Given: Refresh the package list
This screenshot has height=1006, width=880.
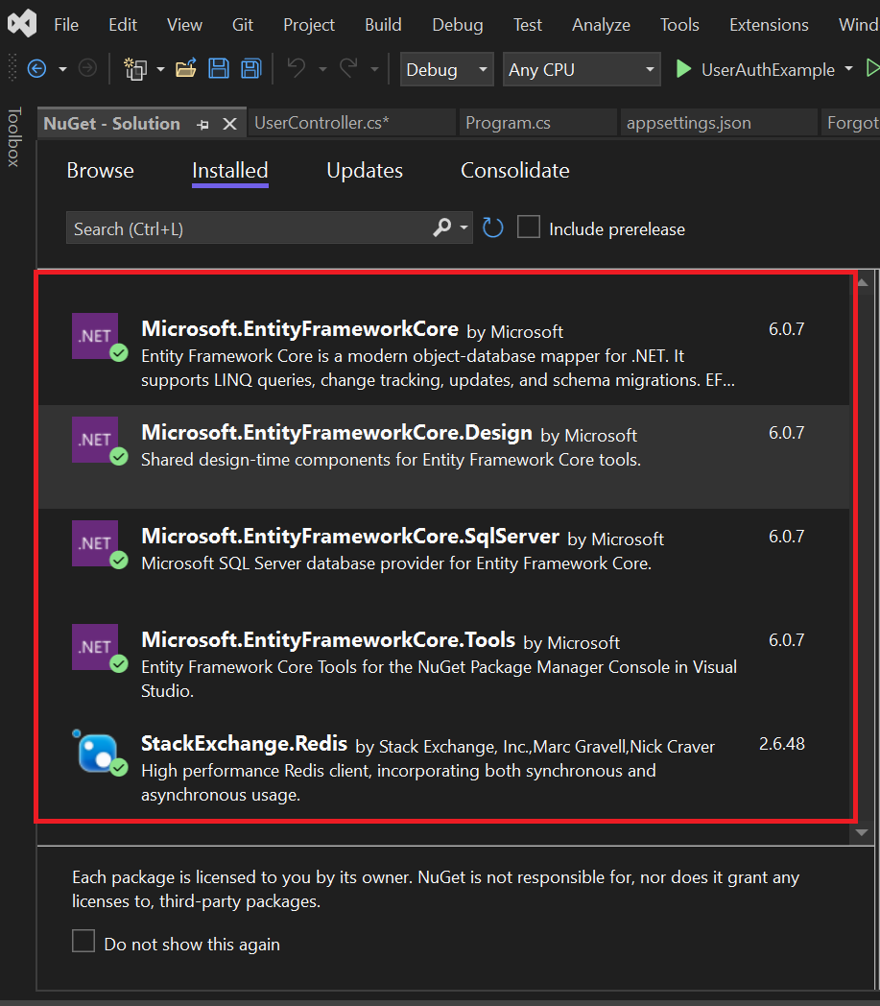Looking at the screenshot, I should tap(492, 228).
